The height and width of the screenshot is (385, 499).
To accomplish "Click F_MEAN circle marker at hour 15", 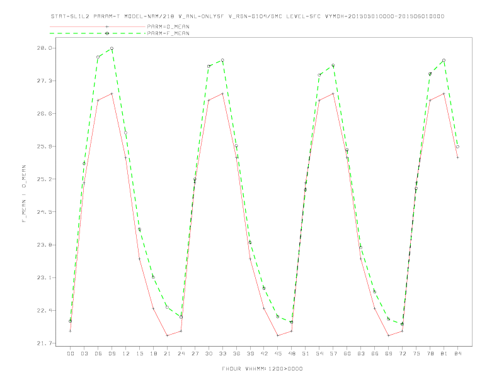I will [139, 230].
